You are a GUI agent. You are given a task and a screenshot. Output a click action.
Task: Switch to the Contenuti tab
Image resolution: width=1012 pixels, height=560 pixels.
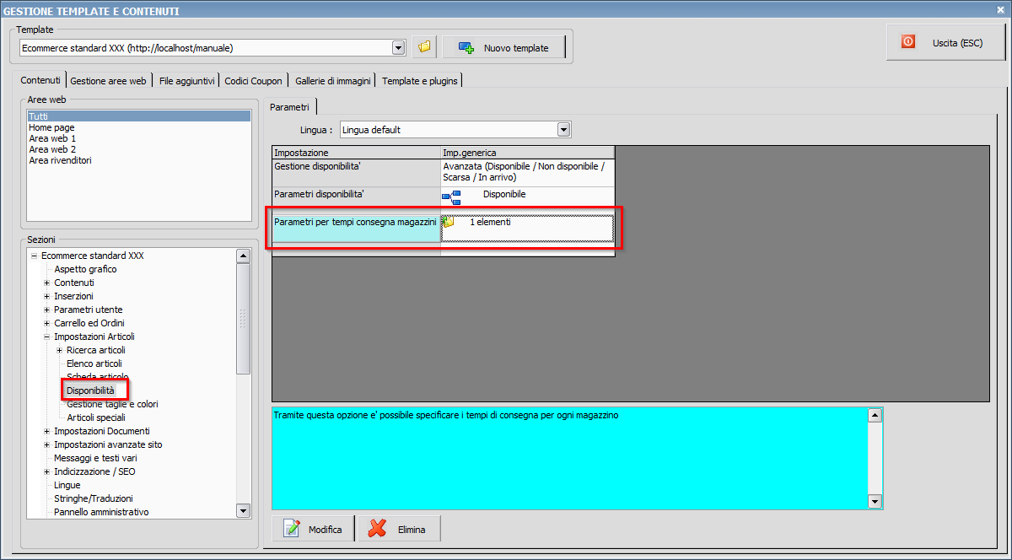pos(40,80)
